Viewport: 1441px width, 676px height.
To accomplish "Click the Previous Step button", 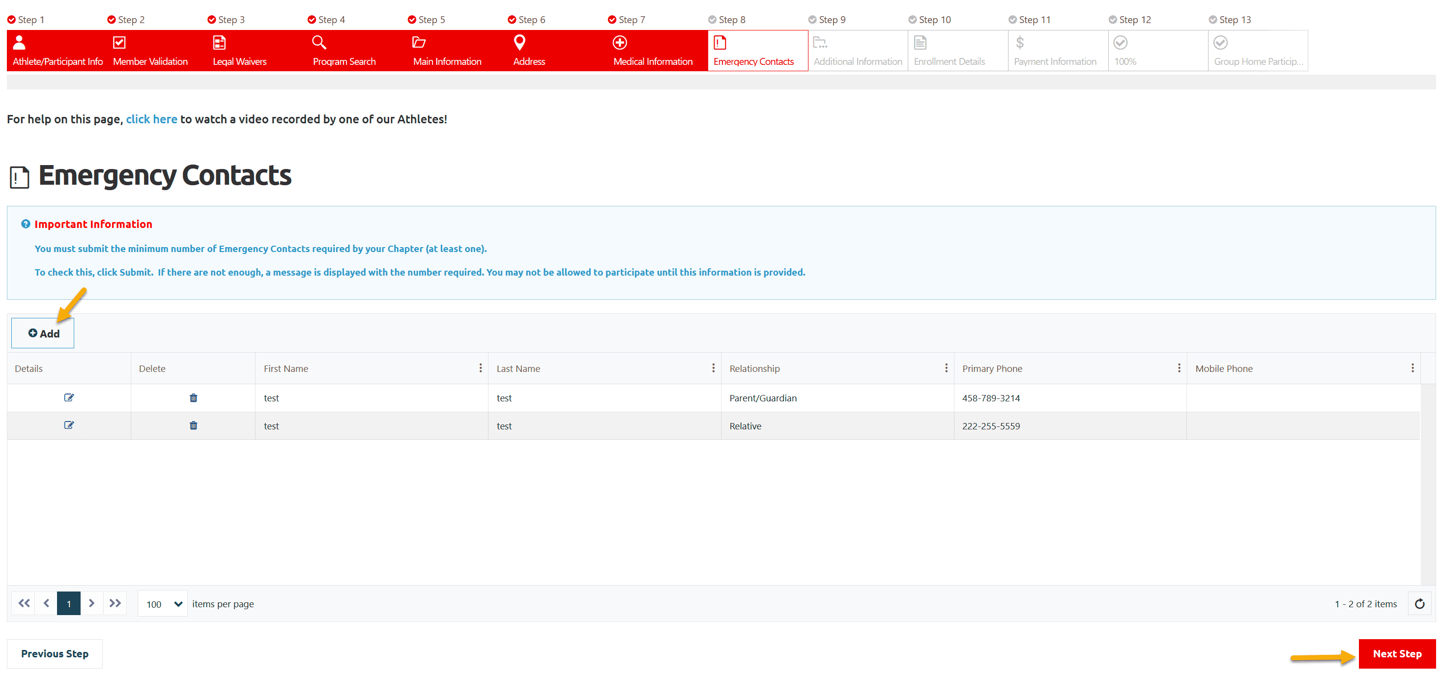I will (x=55, y=653).
